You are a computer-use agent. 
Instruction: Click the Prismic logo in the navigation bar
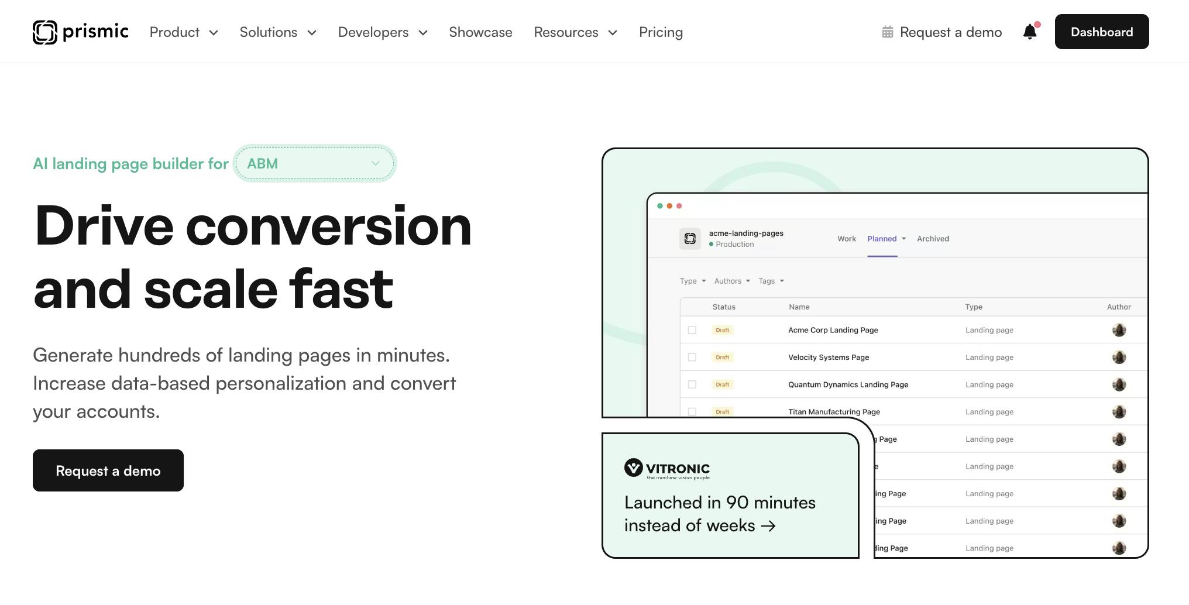tap(80, 32)
